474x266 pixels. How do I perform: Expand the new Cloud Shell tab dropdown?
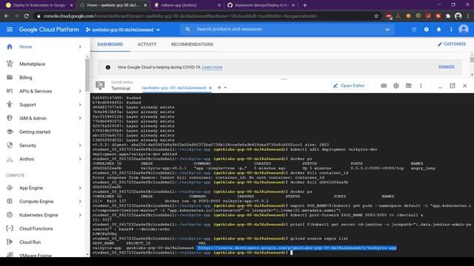click(x=225, y=88)
